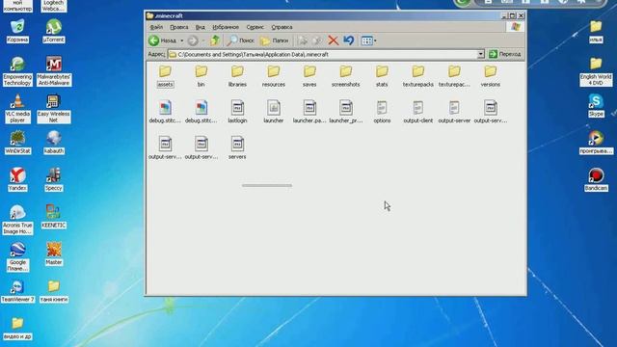The width and height of the screenshot is (617, 347).
Task: Open the saves folder
Action: point(309,76)
